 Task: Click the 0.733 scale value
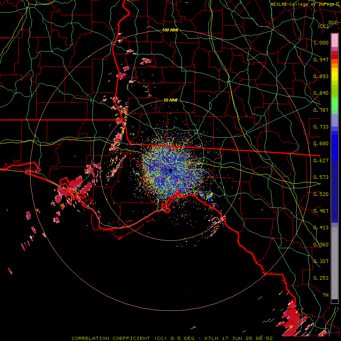pyautogui.click(x=321, y=127)
